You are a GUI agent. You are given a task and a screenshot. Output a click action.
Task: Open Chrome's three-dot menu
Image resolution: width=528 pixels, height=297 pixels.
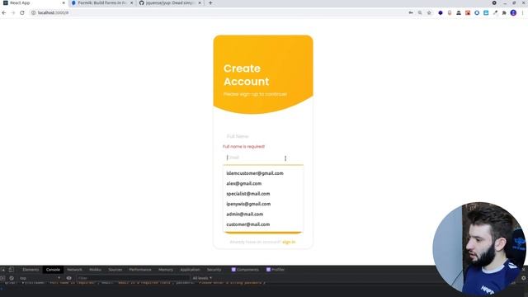coord(523,13)
